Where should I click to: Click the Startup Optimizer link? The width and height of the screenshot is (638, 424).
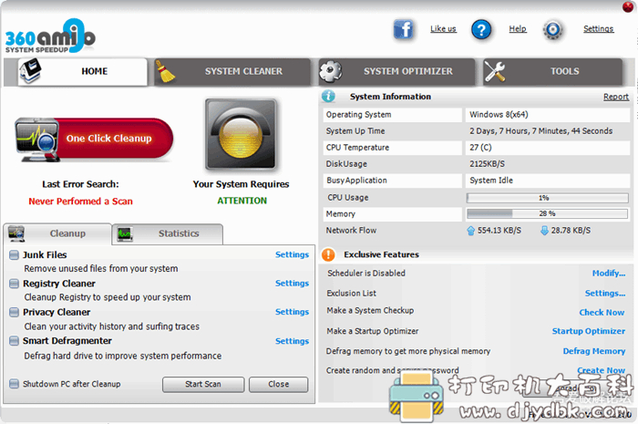(x=589, y=331)
